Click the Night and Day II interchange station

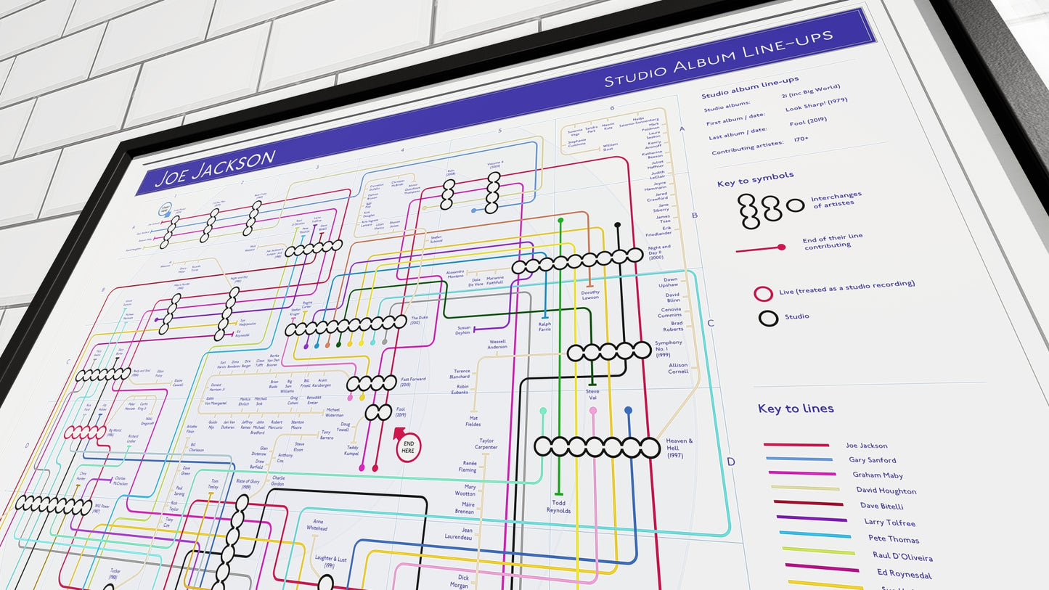click(x=578, y=261)
